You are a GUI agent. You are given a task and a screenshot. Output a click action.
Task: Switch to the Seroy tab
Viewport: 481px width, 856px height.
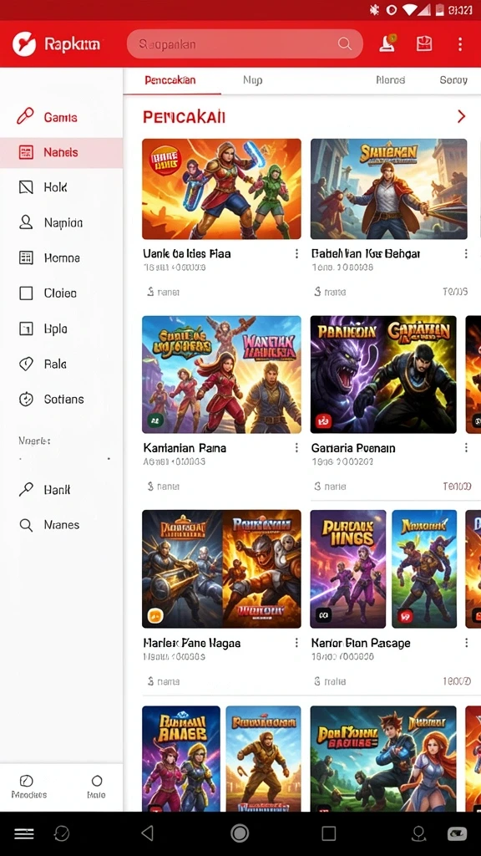[453, 80]
